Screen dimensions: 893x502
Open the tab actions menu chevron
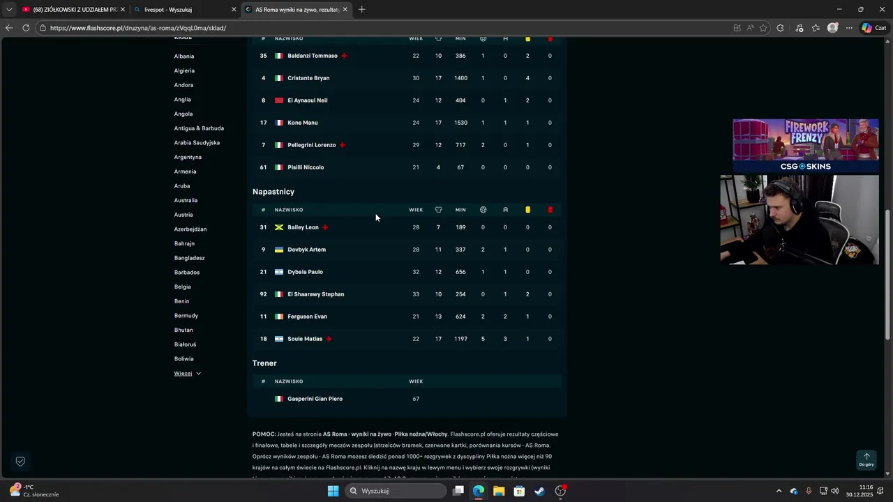point(8,9)
